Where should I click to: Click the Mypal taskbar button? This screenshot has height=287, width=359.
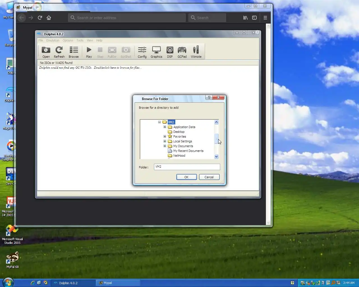click(x=118, y=283)
